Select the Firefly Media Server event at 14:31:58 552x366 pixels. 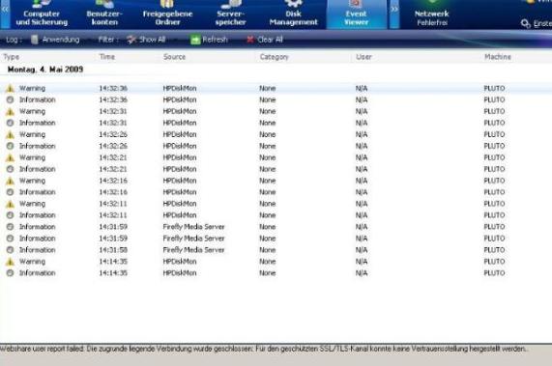point(276,250)
